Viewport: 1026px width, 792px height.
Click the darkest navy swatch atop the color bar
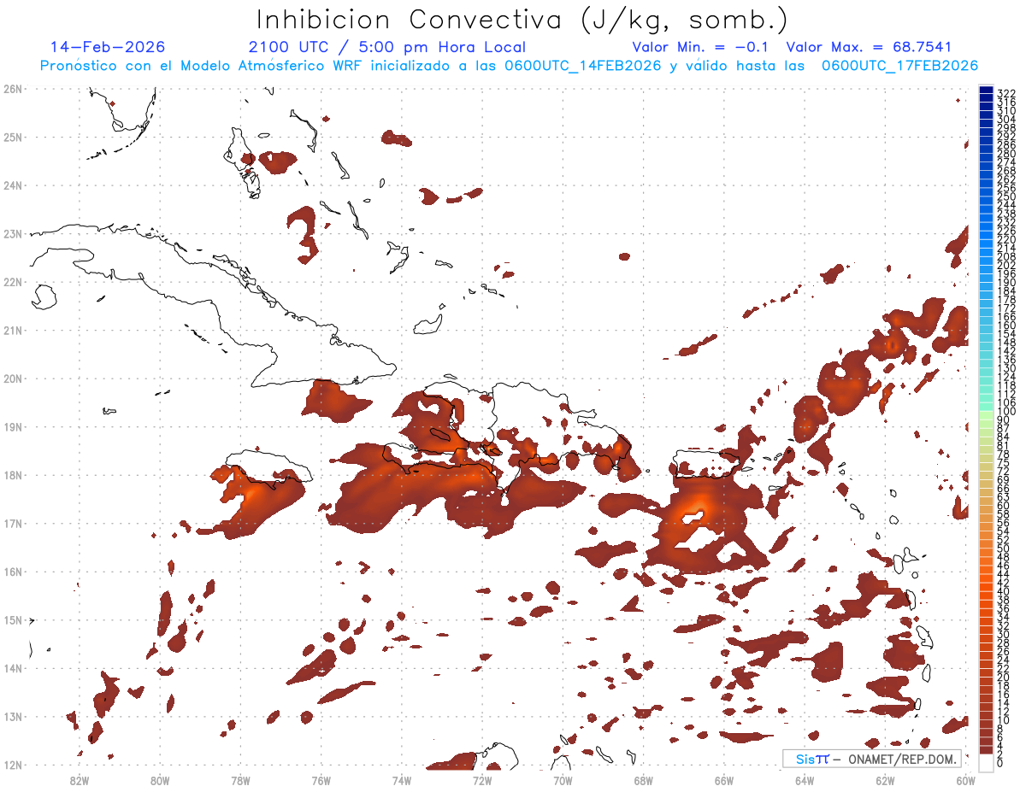[987, 90]
